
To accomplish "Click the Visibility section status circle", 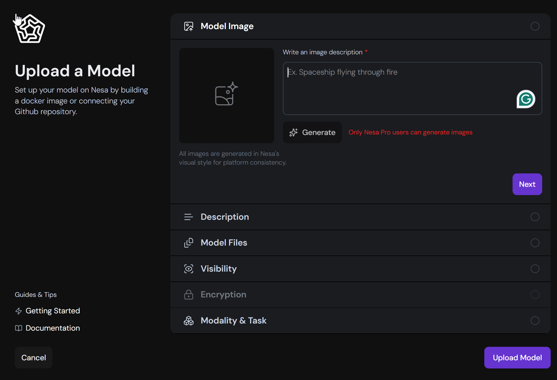I will (535, 269).
